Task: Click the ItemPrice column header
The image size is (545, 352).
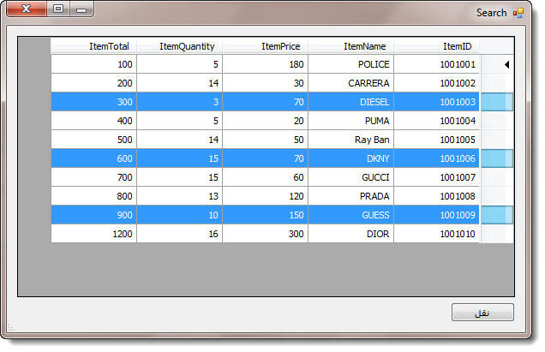Action: pos(266,46)
